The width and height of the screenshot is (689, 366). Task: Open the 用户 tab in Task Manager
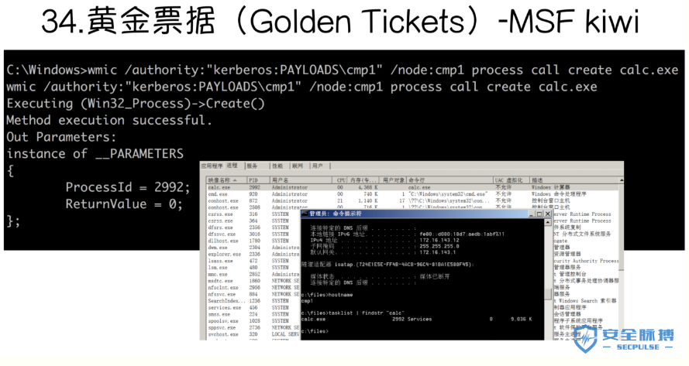(317, 166)
